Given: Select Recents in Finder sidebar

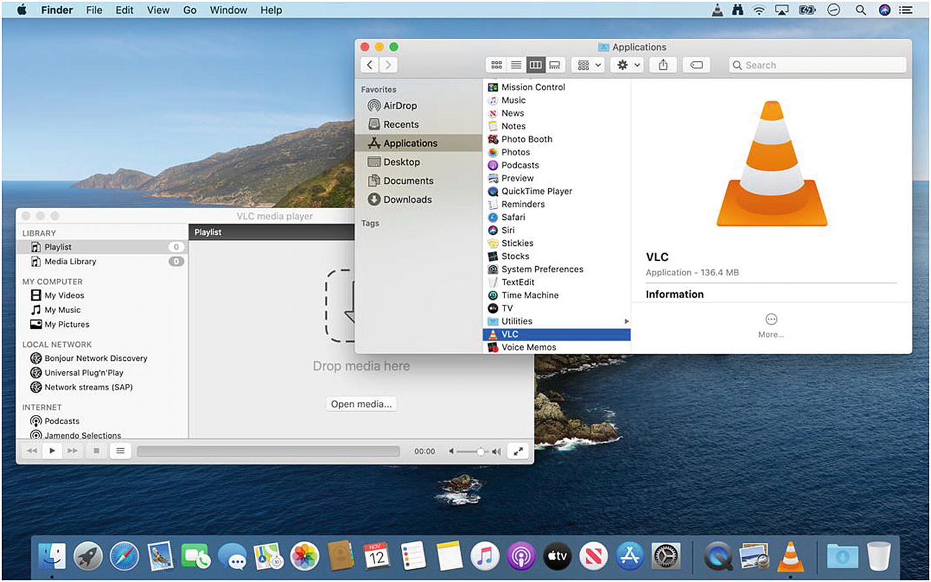Looking at the screenshot, I should tap(418, 125).
